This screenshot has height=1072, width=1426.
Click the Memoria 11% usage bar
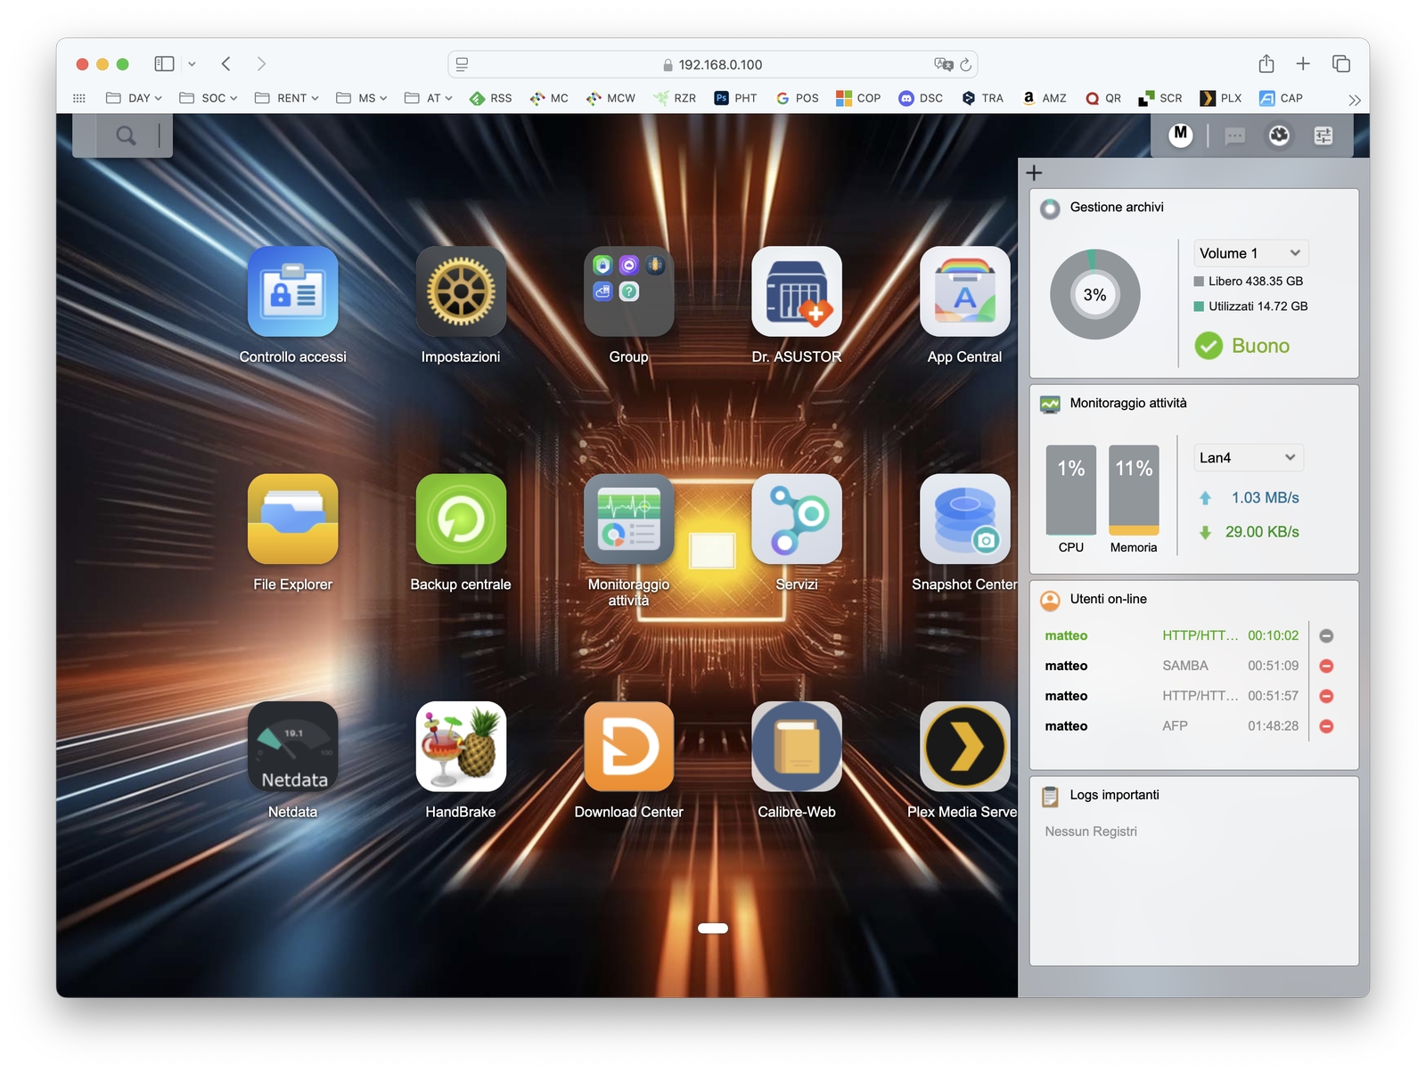[x=1134, y=490]
